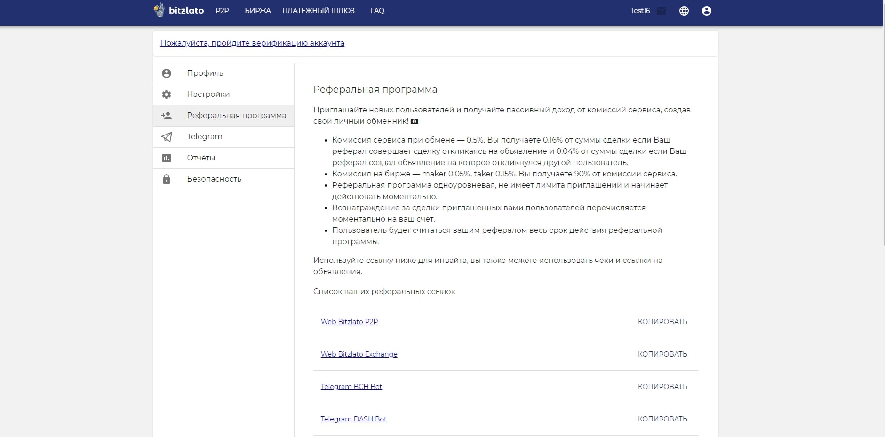
Task: Click the 'Список ваших реферальных ссылок' text
Action: pyautogui.click(x=384, y=292)
